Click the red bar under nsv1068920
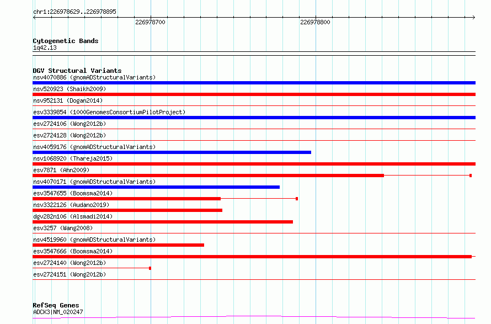Screen dimensions: 491x324 coord(254,164)
